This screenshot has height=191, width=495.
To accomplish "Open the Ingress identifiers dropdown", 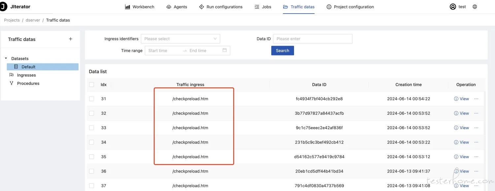I will click(x=181, y=39).
